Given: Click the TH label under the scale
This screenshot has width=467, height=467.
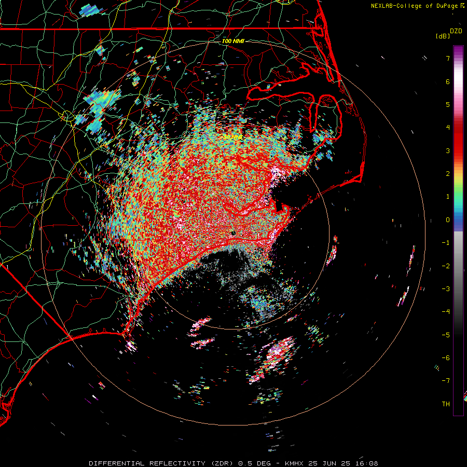Looking at the screenshot, I should [x=446, y=404].
